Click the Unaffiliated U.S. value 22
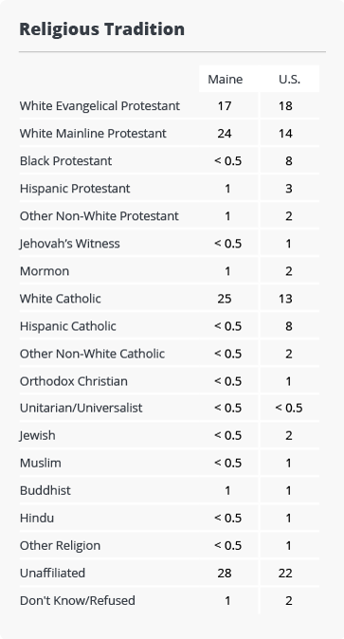The image size is (344, 639). click(285, 573)
